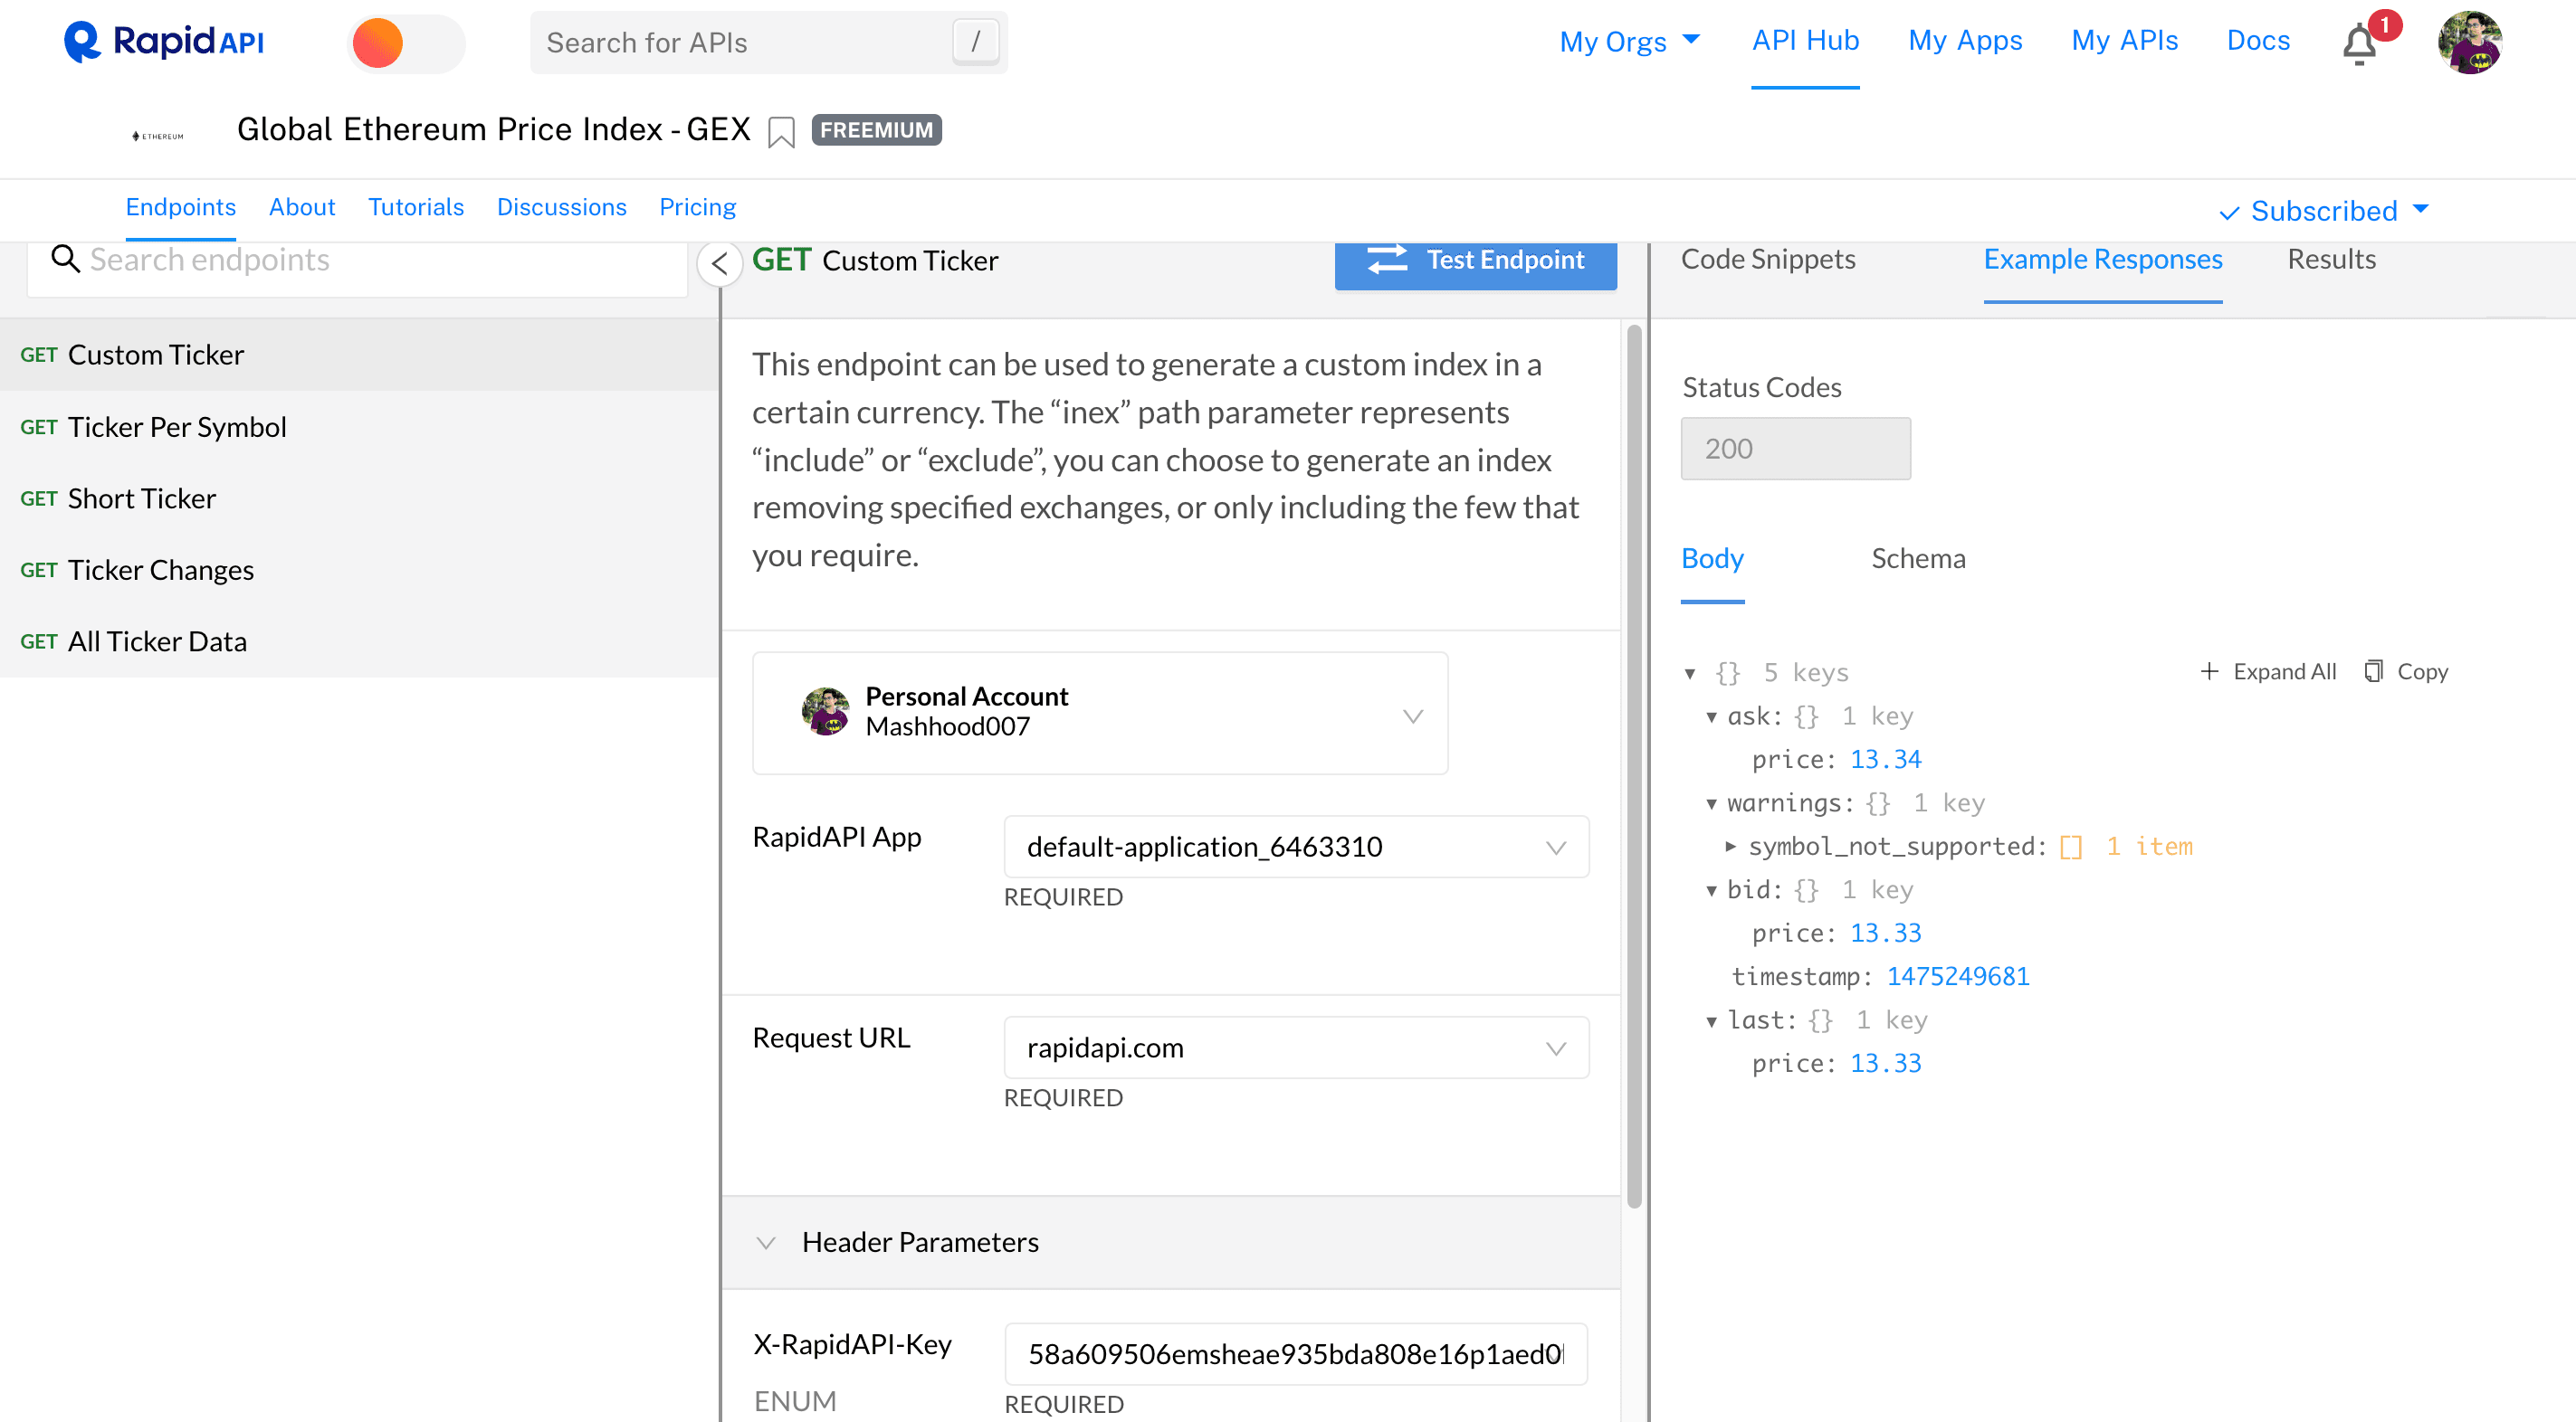Expand symbol_not_supported array
The image size is (2576, 1422).
pyautogui.click(x=1732, y=847)
